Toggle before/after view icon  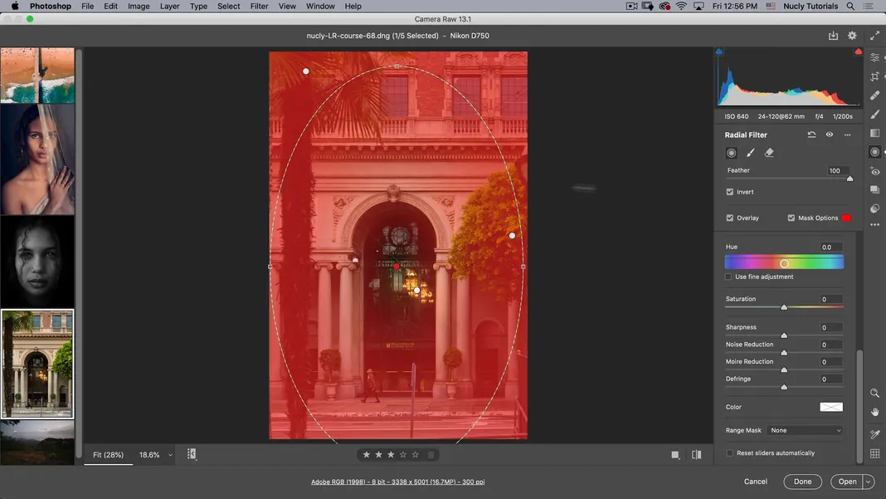tap(696, 455)
